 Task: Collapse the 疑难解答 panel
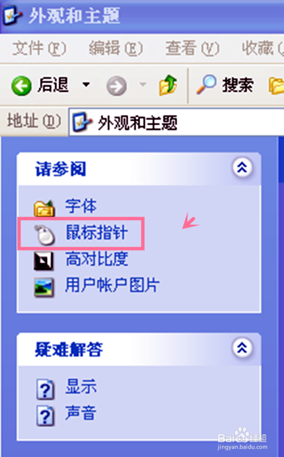243,348
